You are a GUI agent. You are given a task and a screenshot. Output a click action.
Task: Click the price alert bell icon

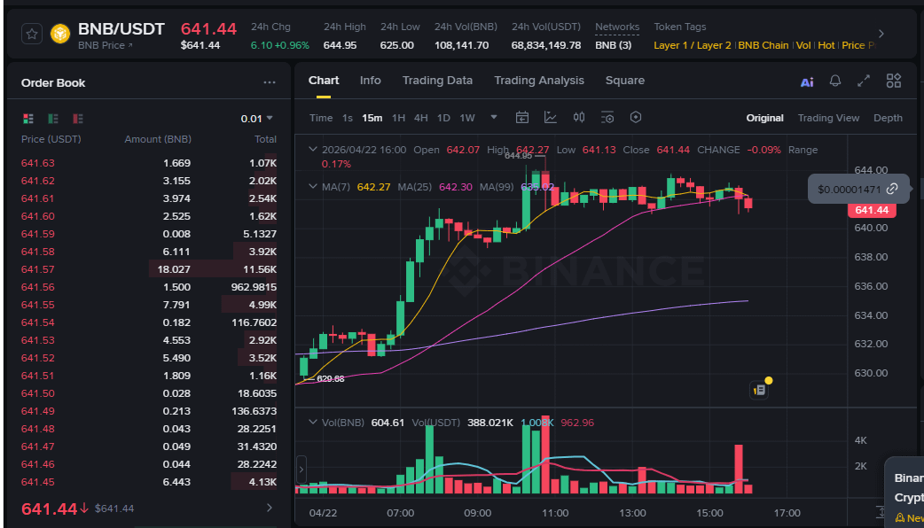pos(835,82)
